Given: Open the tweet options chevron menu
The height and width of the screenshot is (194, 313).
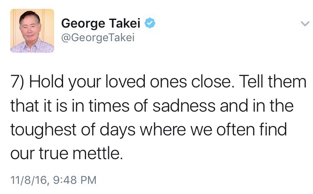Looking at the screenshot, I should point(304,24).
